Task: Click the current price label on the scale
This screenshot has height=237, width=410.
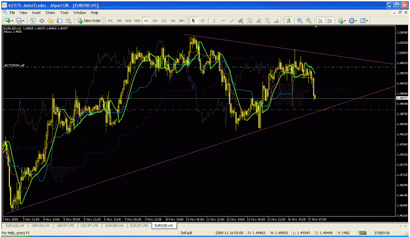Action: (402, 98)
